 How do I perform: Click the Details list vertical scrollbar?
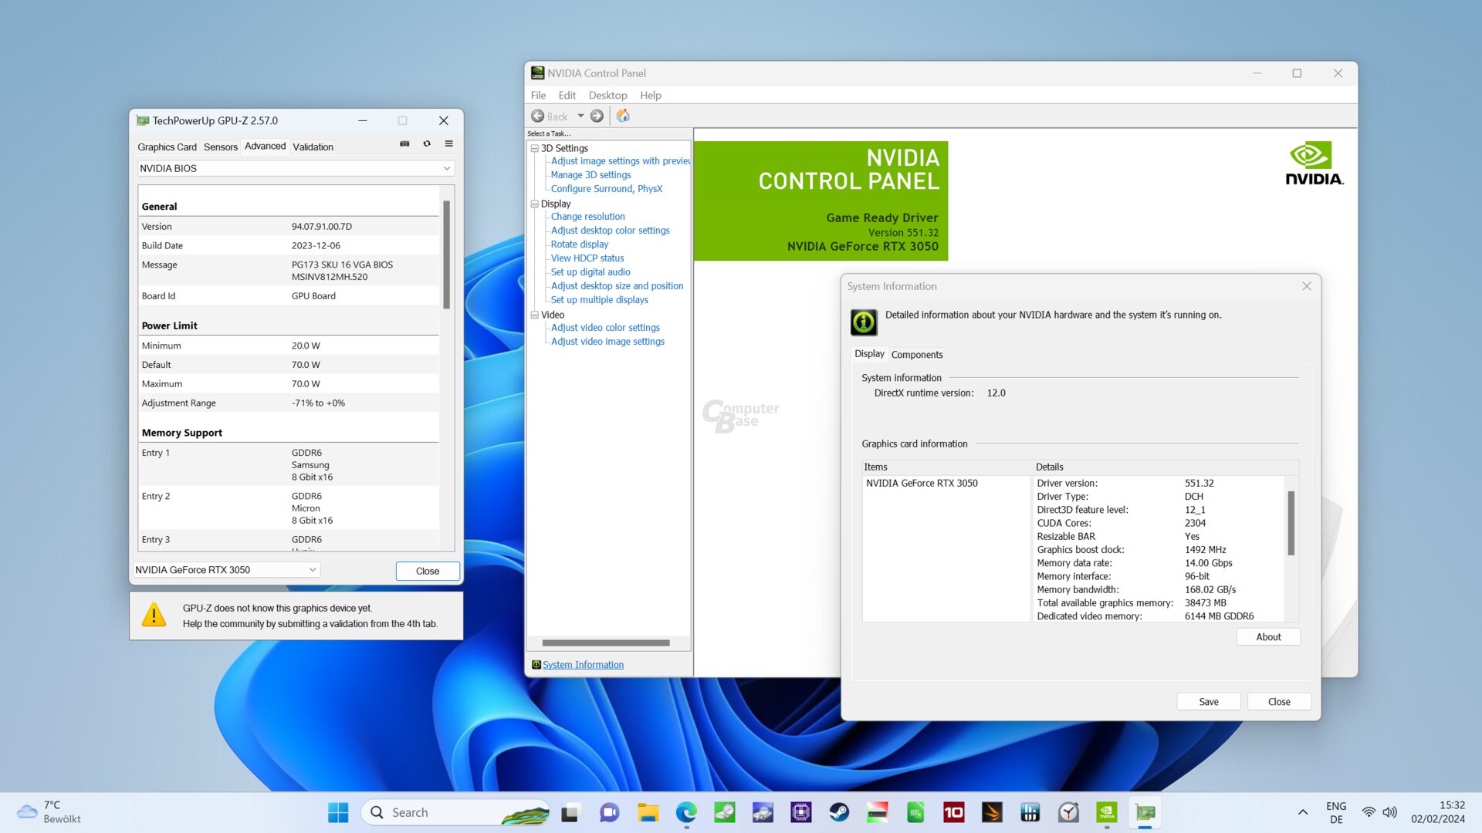click(x=1291, y=523)
